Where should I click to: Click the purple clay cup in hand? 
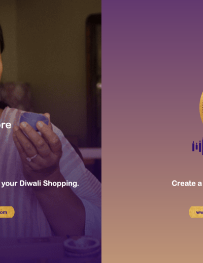click(x=34, y=120)
